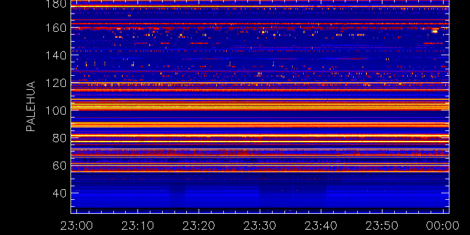
Task: Click the 23:10 time axis label
Action: [x=137, y=226]
